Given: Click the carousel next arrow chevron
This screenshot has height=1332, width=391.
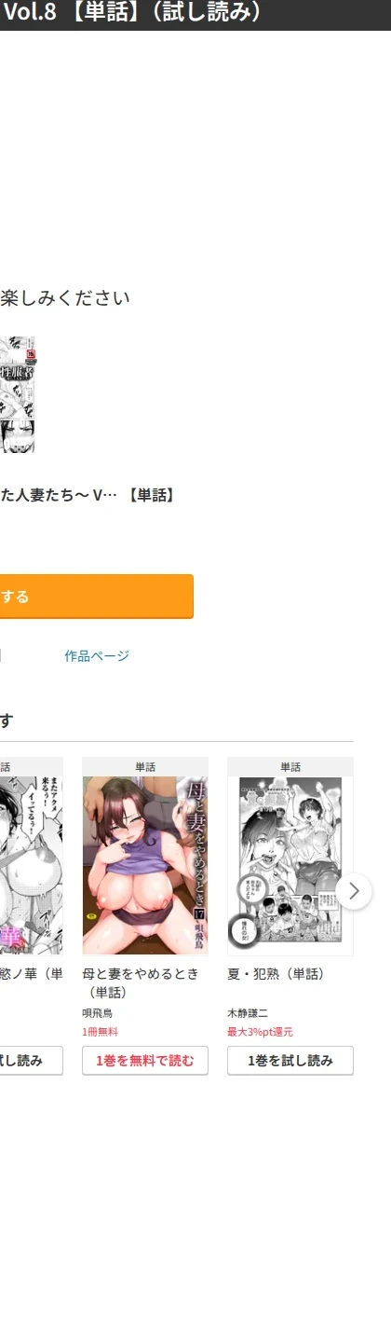Looking at the screenshot, I should [x=354, y=890].
